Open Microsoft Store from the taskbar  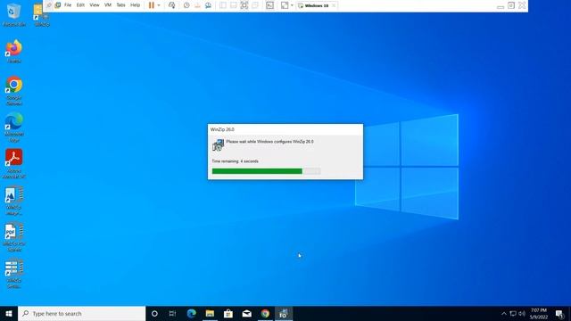228,313
